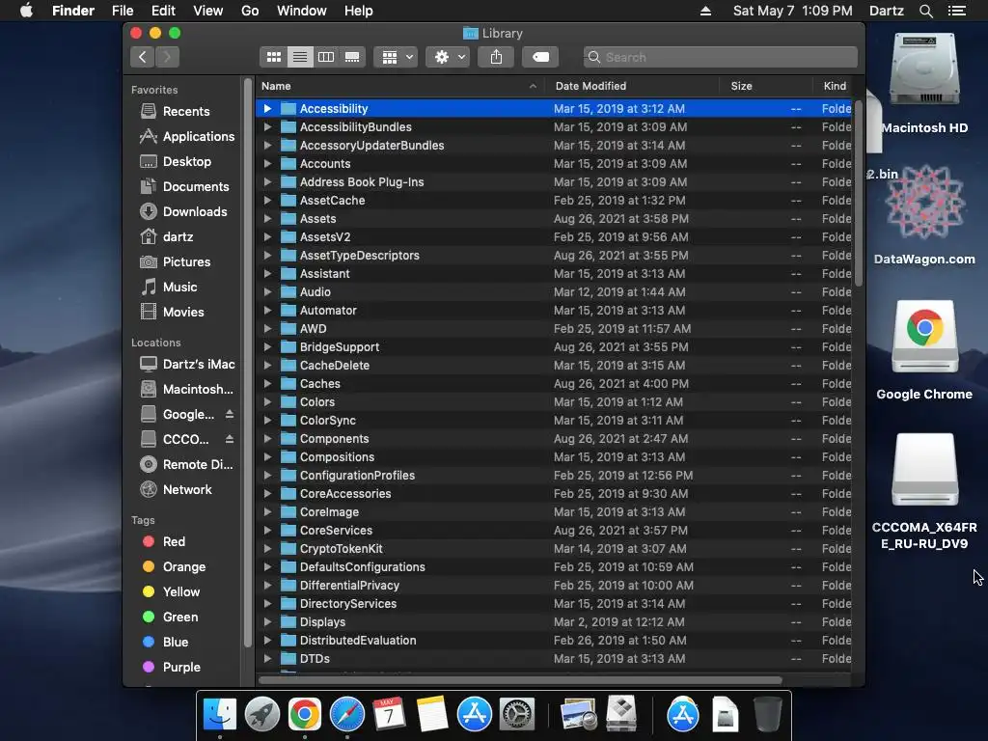Viewport: 988px width, 741px height.
Task: Expand the Caches folder triangle
Action: (268, 384)
